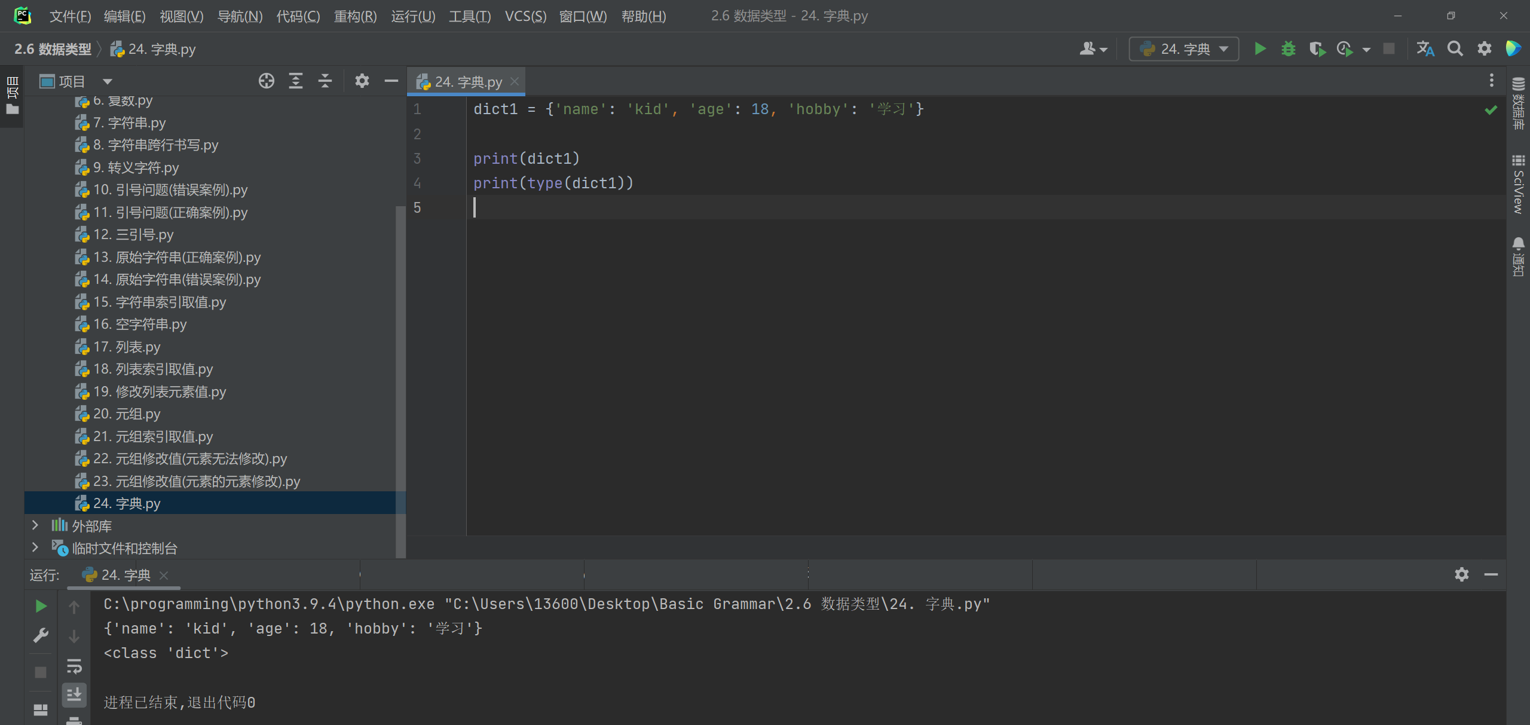Click line number 2 in the gutter
Image resolution: width=1530 pixels, height=725 pixels.
click(417, 134)
